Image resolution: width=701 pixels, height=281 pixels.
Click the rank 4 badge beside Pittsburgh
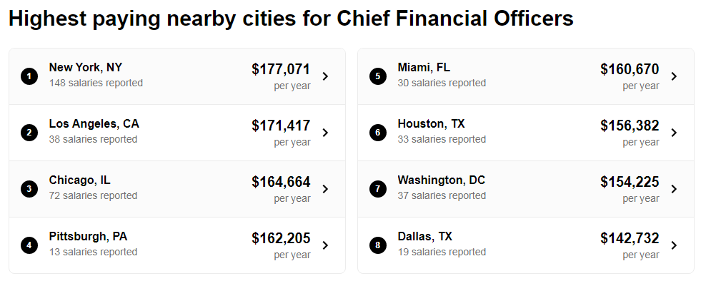point(29,245)
